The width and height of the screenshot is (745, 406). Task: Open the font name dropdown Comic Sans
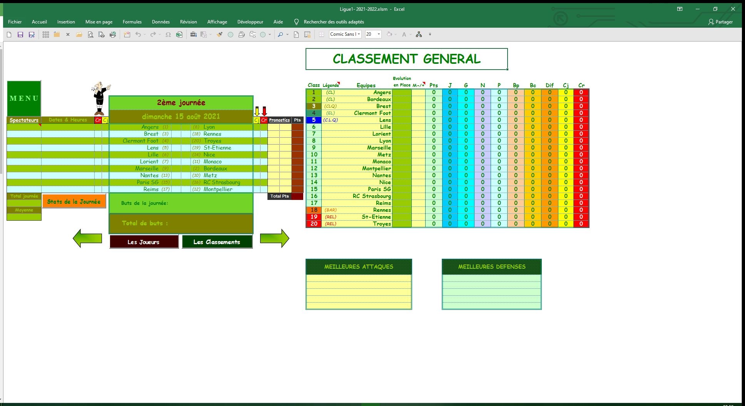359,34
